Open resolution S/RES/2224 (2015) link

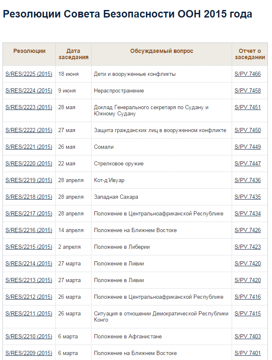(x=29, y=91)
